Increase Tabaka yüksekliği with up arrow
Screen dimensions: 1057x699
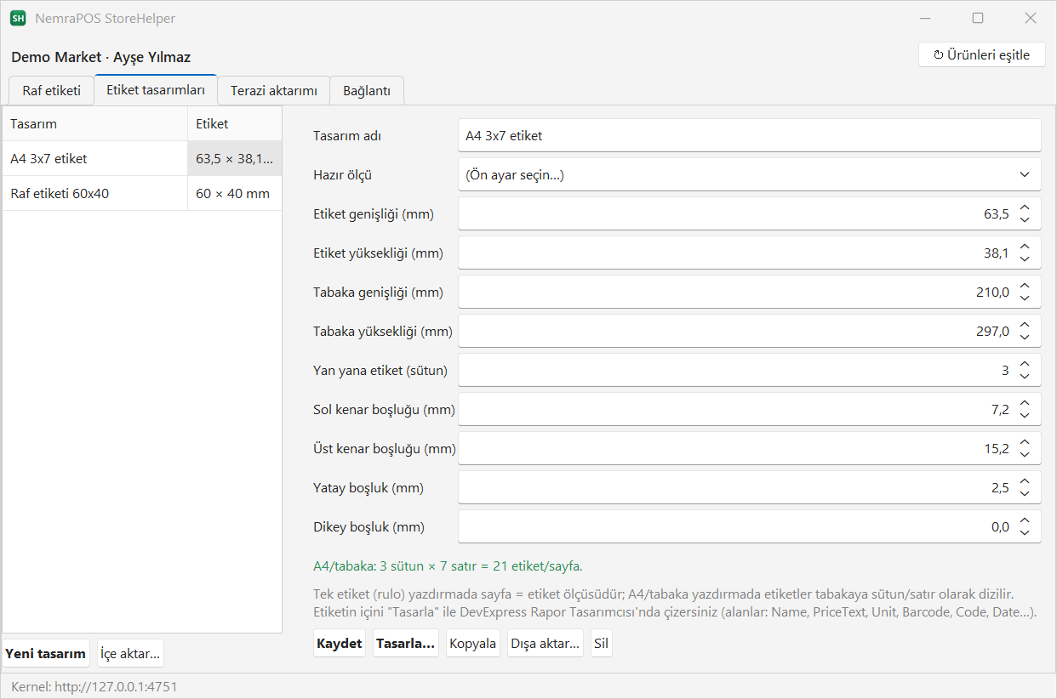click(x=1025, y=325)
